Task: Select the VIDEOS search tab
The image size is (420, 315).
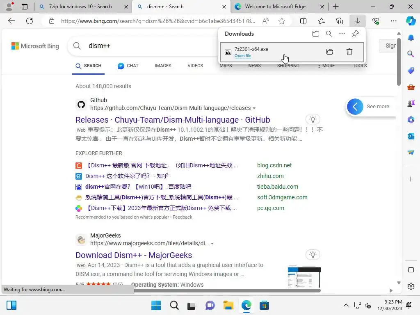Action: (x=195, y=66)
